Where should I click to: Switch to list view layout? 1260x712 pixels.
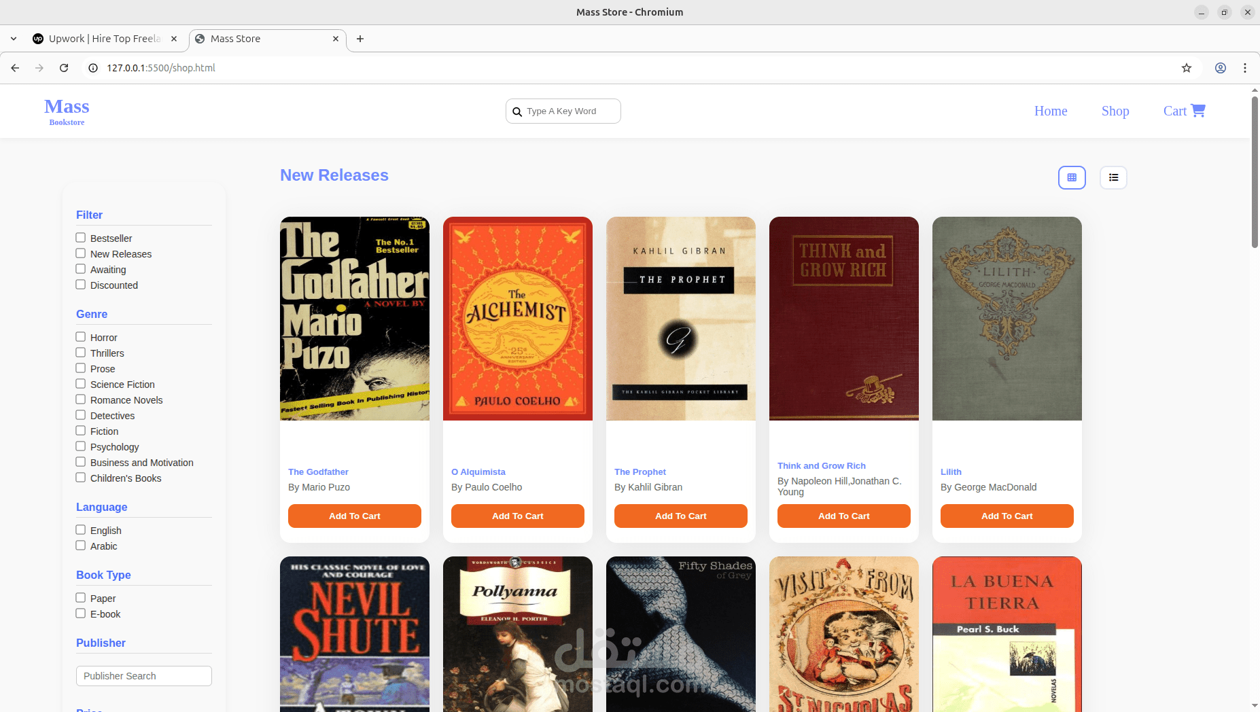(1113, 177)
